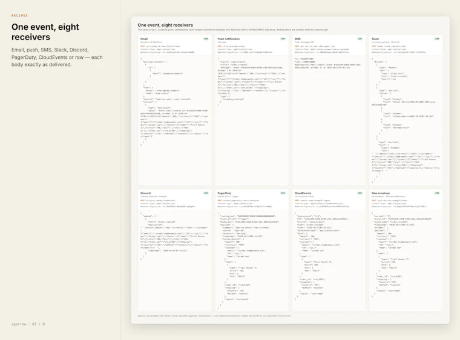Click the Webhook-Signature line in the CloudEvents card
Image resolution: width=460 pixels, height=340 pixels.
[x=322, y=207]
